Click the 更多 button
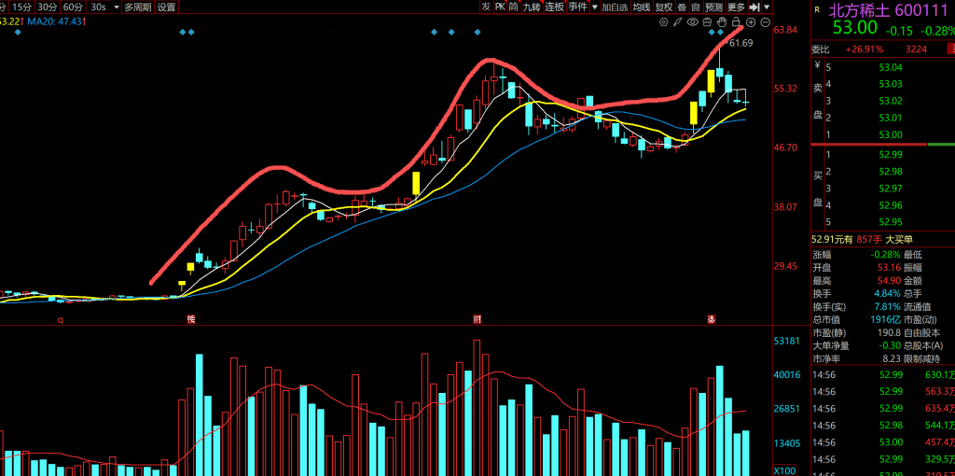955x476 pixels. click(x=737, y=7)
